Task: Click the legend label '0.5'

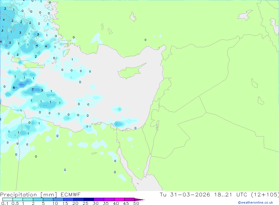Action: coord(15,203)
